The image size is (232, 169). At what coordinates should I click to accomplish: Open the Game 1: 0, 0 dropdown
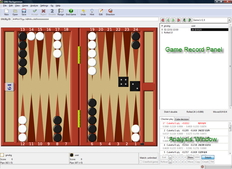(229, 20)
